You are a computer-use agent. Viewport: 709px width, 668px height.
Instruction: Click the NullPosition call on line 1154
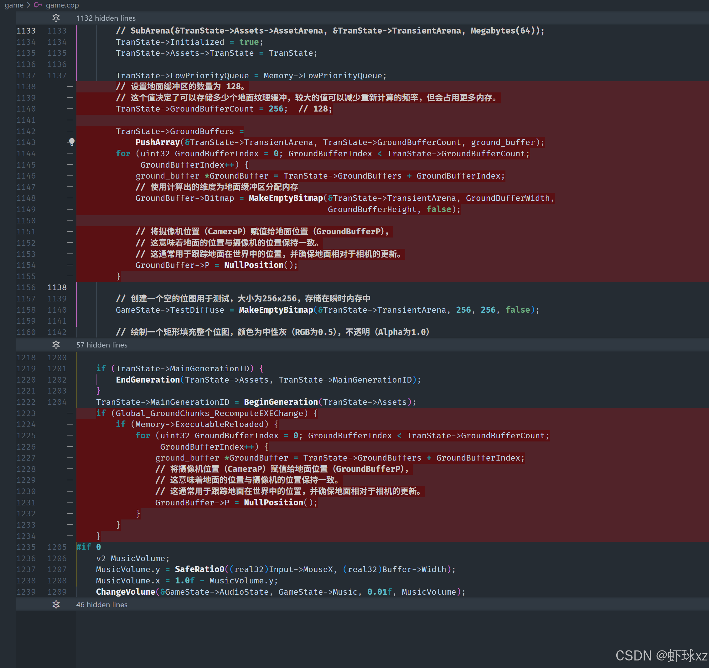(x=254, y=265)
